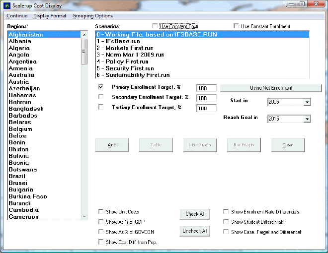
Task: Click the application icon in title bar
Action: point(6,6)
